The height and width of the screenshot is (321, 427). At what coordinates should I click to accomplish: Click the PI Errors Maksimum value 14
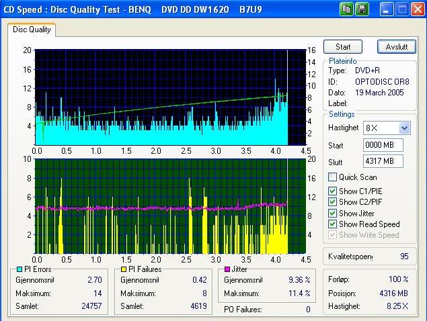pos(98,293)
